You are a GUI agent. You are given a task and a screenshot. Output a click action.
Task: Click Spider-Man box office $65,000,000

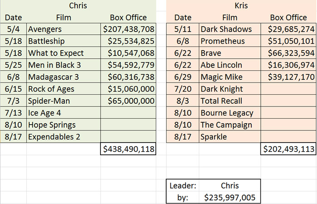click(128, 101)
